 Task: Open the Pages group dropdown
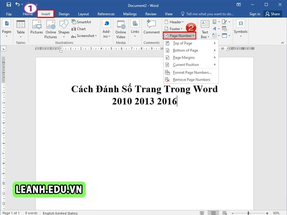[6, 28]
